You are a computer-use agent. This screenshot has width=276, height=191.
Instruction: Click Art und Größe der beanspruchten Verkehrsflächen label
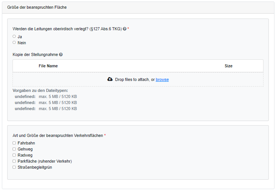tap(58, 135)
